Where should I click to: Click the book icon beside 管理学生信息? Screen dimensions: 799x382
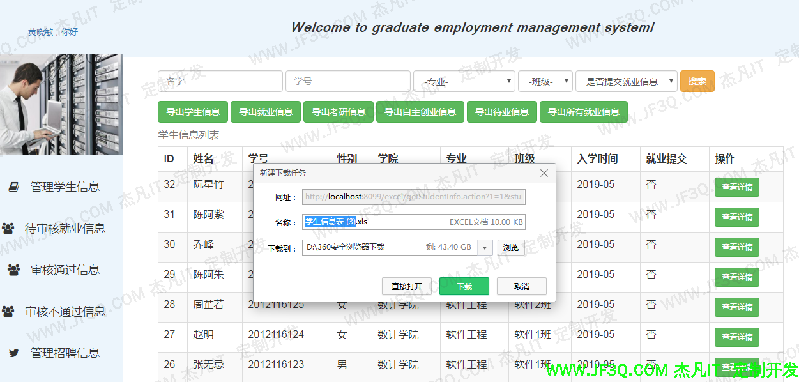pyautogui.click(x=13, y=186)
